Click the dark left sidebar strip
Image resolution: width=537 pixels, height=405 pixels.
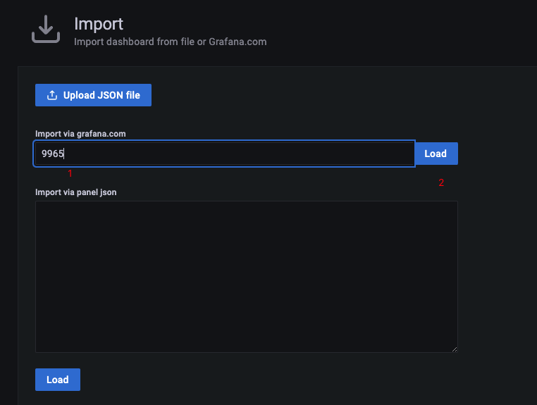[8, 233]
